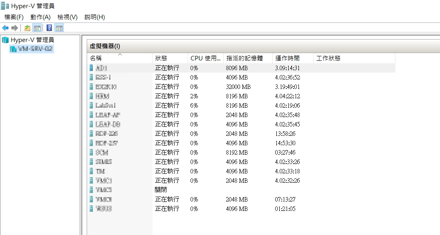
Task: Click VM icon in row with uptime 4.02:33:26
Action: [91, 162]
